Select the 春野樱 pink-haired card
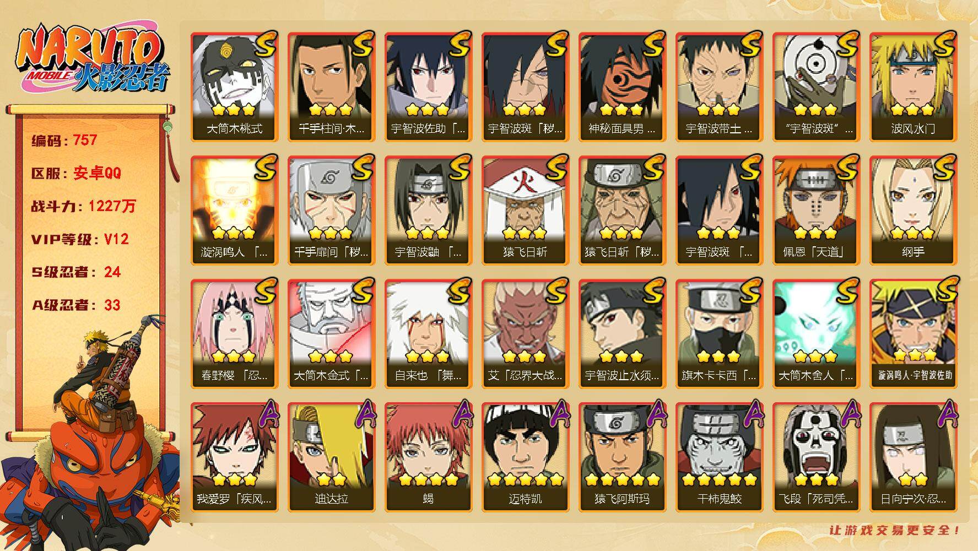This screenshot has height=551, width=978. (234, 333)
